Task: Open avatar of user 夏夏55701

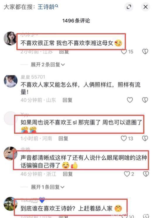Action: tap(11, 81)
